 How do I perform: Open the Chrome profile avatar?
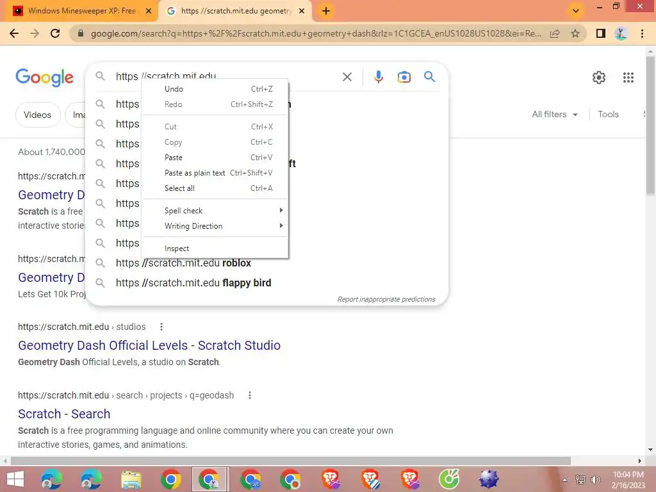tap(621, 33)
